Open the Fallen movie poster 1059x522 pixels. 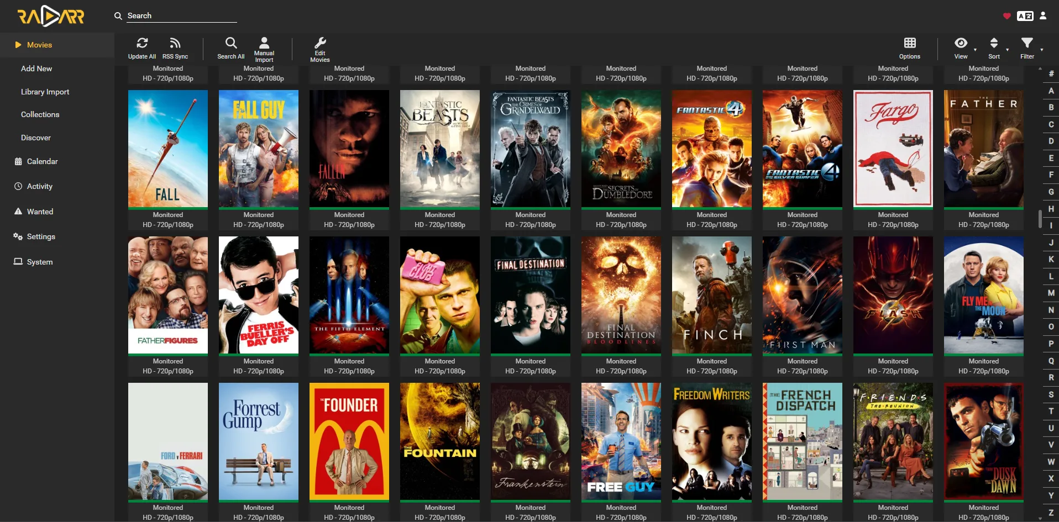349,149
